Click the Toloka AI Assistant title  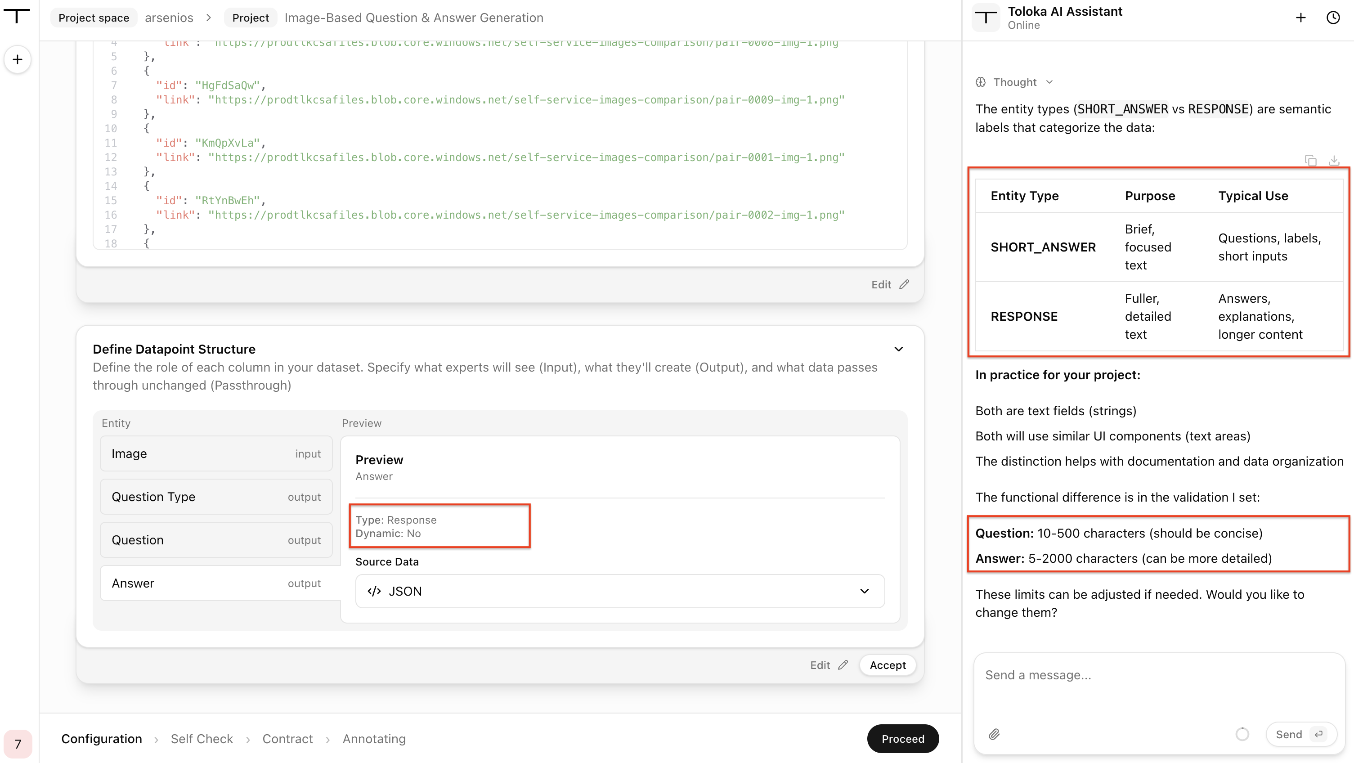pyautogui.click(x=1065, y=11)
